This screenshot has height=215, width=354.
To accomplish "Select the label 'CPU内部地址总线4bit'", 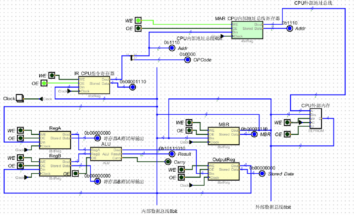I will 200,39.
